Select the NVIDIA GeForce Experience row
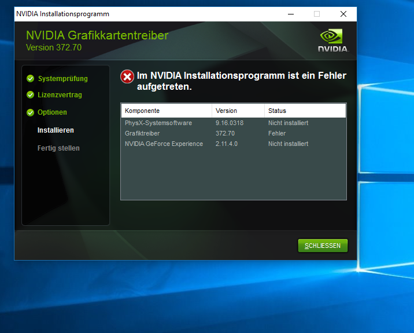 (234, 144)
